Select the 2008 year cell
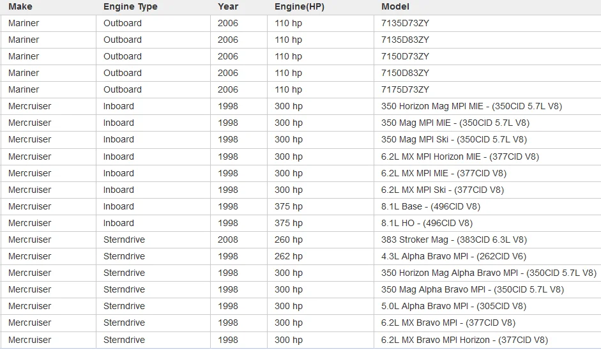601x350 pixels. (x=228, y=240)
